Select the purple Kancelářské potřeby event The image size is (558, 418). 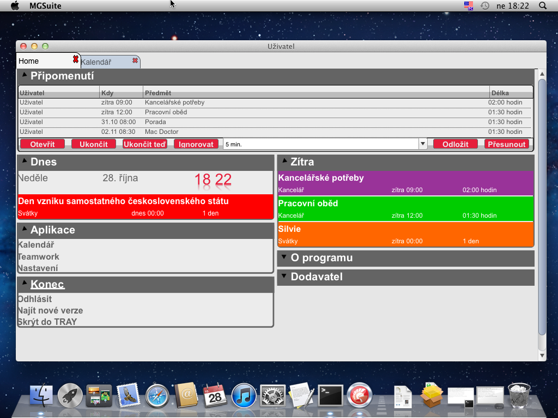(405, 183)
